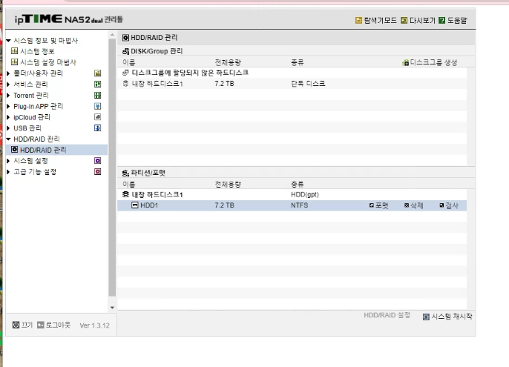Collapse HDD/RAID 관리 parent arrow
Screen dimensions: 509x367
tap(8, 139)
